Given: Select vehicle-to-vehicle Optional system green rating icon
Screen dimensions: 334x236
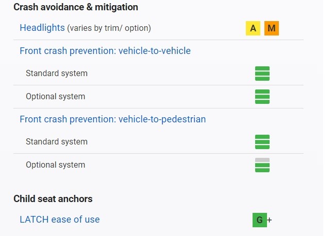Looking at the screenshot, I should point(262,97).
